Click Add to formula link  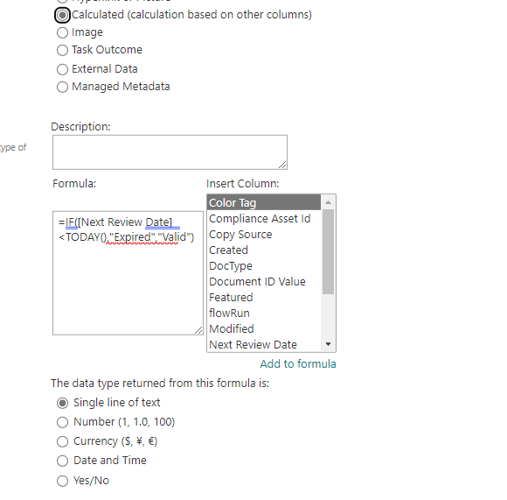pos(298,363)
